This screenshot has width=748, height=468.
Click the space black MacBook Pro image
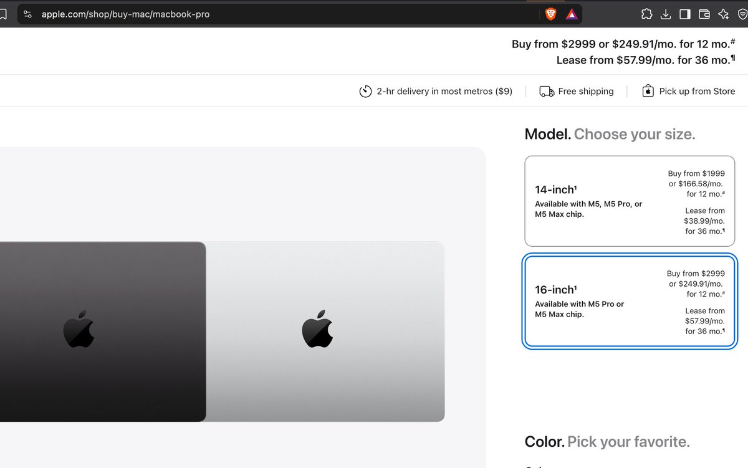coord(103,332)
